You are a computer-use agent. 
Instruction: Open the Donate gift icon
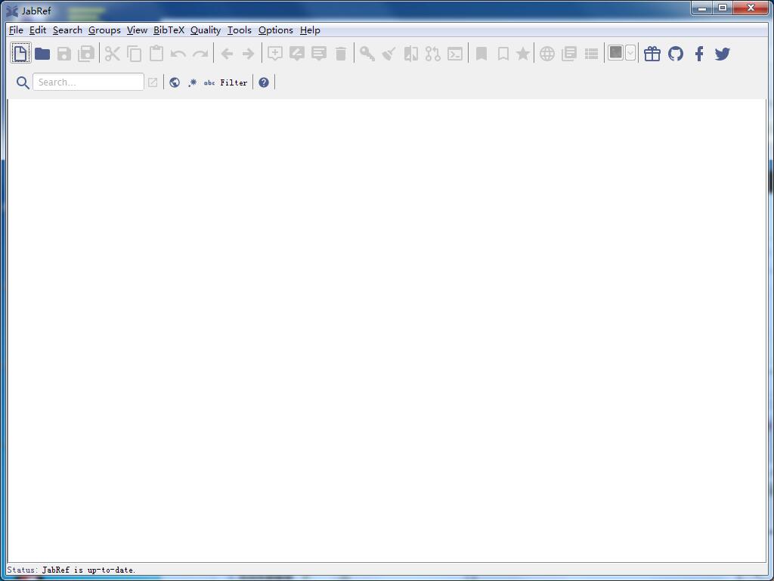click(652, 54)
